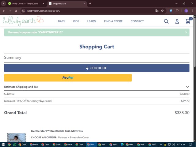Dismiss the coupon code notification banner

pyautogui.click(x=186, y=32)
